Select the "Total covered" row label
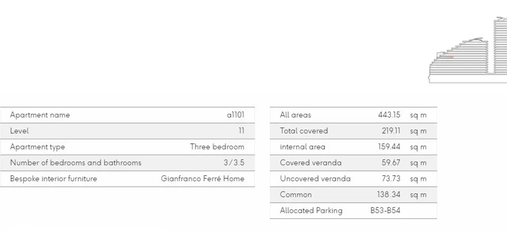Viewport: 507px width, 245px height. click(x=304, y=131)
